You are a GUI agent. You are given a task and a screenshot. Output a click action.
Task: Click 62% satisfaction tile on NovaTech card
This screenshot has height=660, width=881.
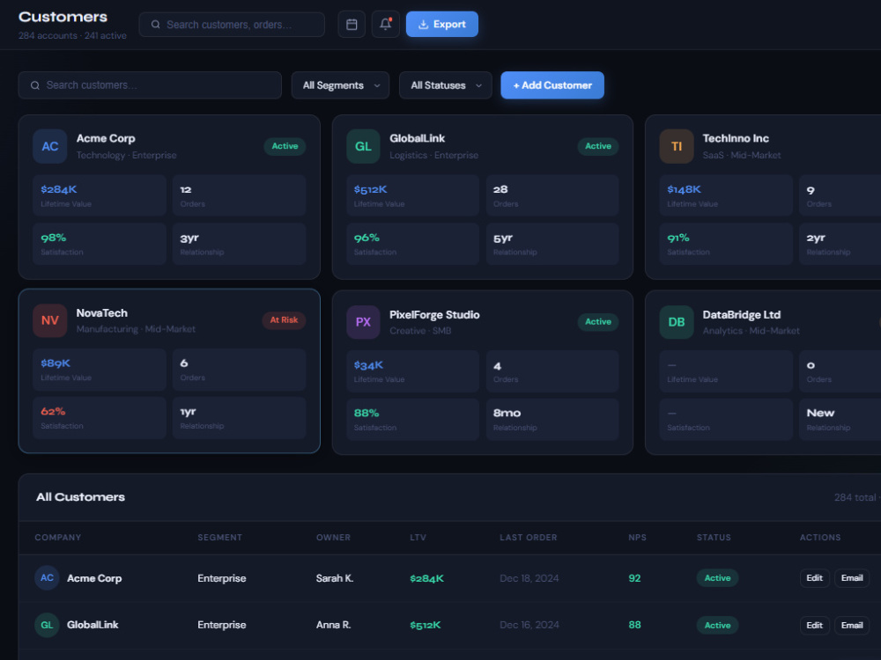click(100, 417)
